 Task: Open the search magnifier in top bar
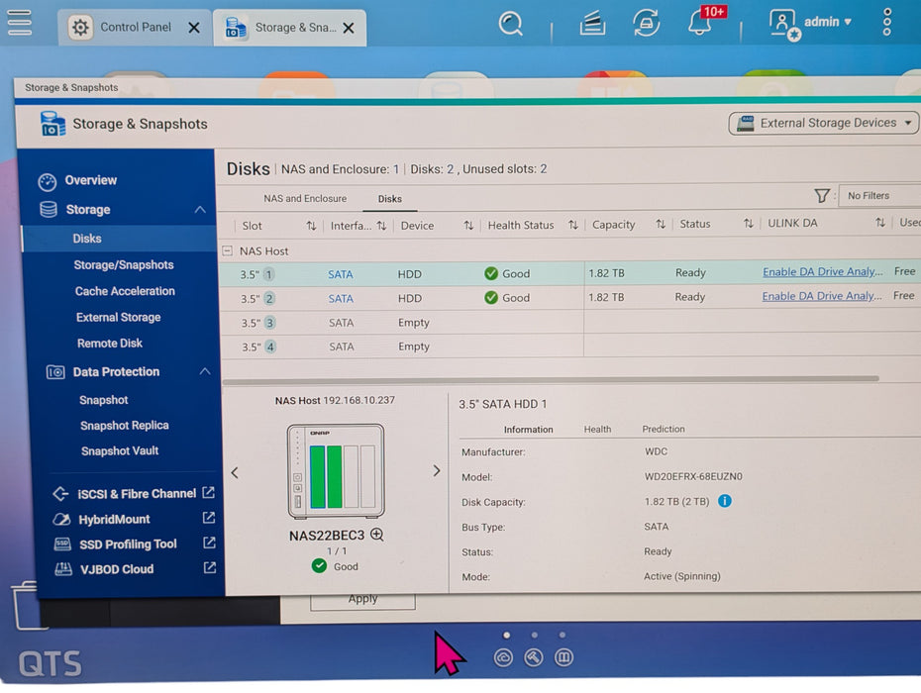point(510,24)
